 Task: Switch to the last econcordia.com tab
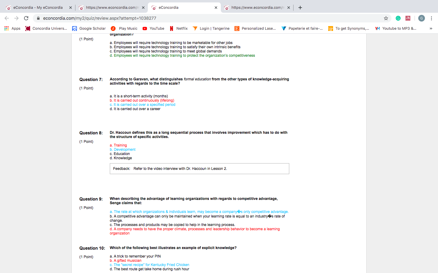[255, 8]
